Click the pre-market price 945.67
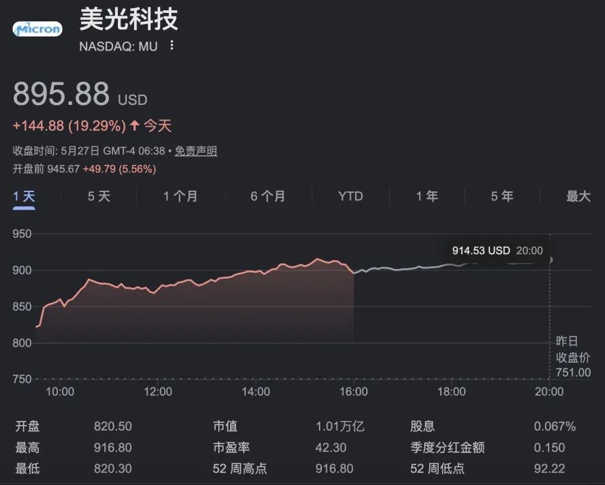 (x=63, y=169)
